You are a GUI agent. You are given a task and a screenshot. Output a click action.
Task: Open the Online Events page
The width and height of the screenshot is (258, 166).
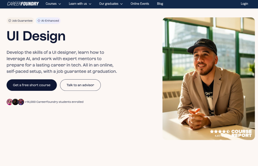(140, 4)
